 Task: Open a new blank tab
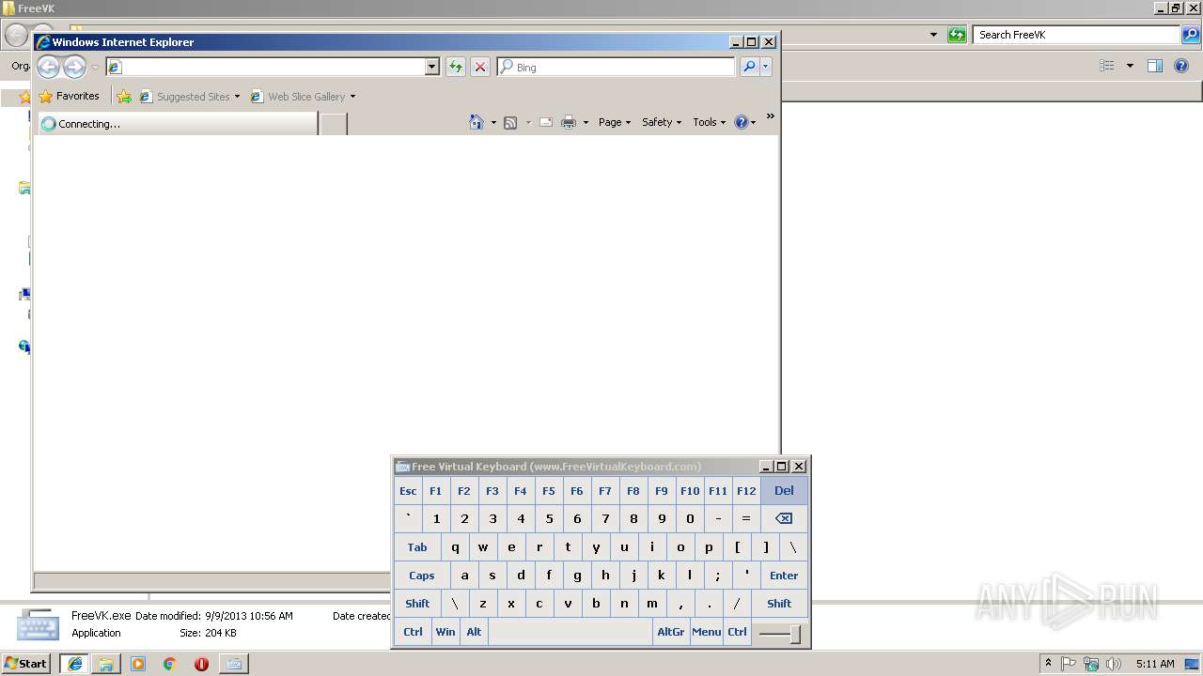(x=334, y=124)
